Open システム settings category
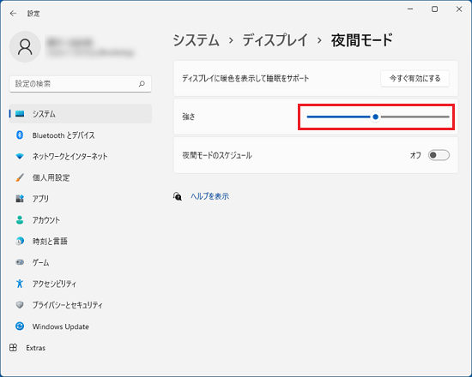 click(x=81, y=114)
